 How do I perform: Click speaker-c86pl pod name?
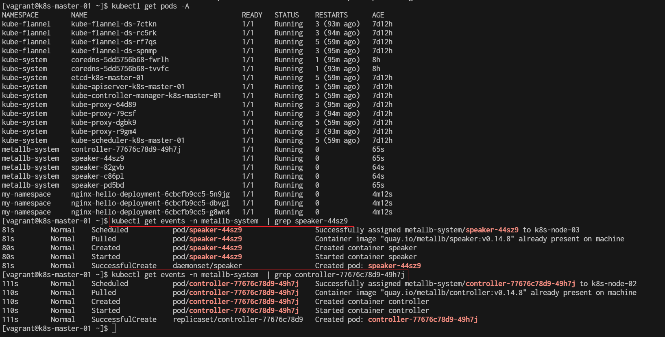click(98, 176)
